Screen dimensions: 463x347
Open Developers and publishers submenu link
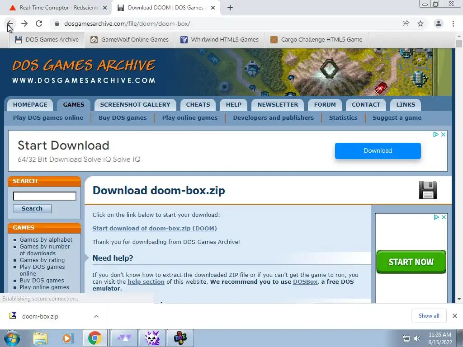click(x=274, y=118)
